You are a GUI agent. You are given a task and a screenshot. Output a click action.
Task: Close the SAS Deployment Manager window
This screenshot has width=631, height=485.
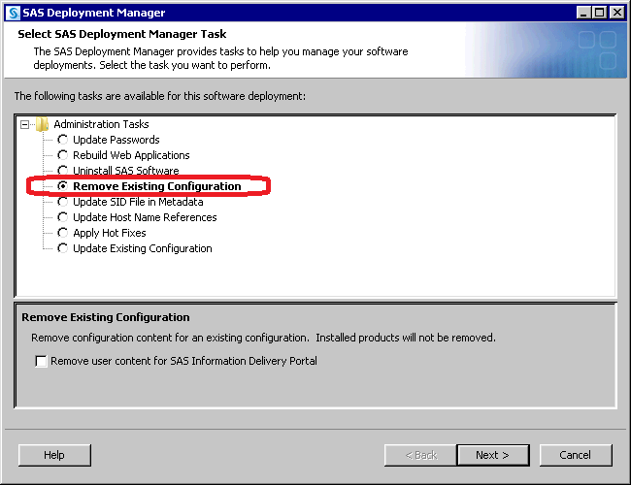pos(616,13)
